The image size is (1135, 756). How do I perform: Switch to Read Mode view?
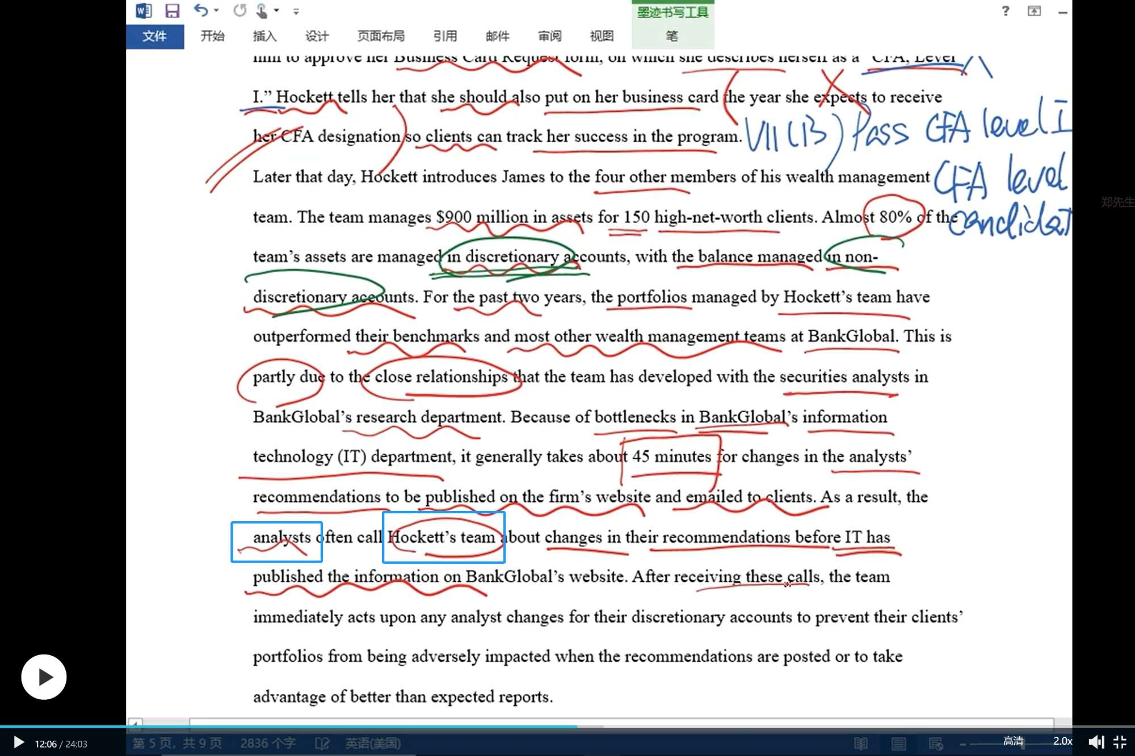(861, 744)
